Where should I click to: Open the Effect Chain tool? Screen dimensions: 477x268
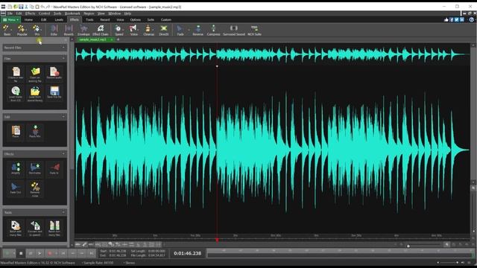tap(101, 30)
